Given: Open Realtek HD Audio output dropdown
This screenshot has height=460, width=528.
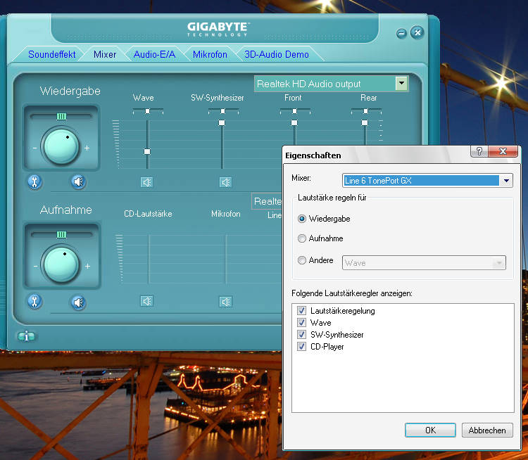Looking at the screenshot, I should (401, 83).
